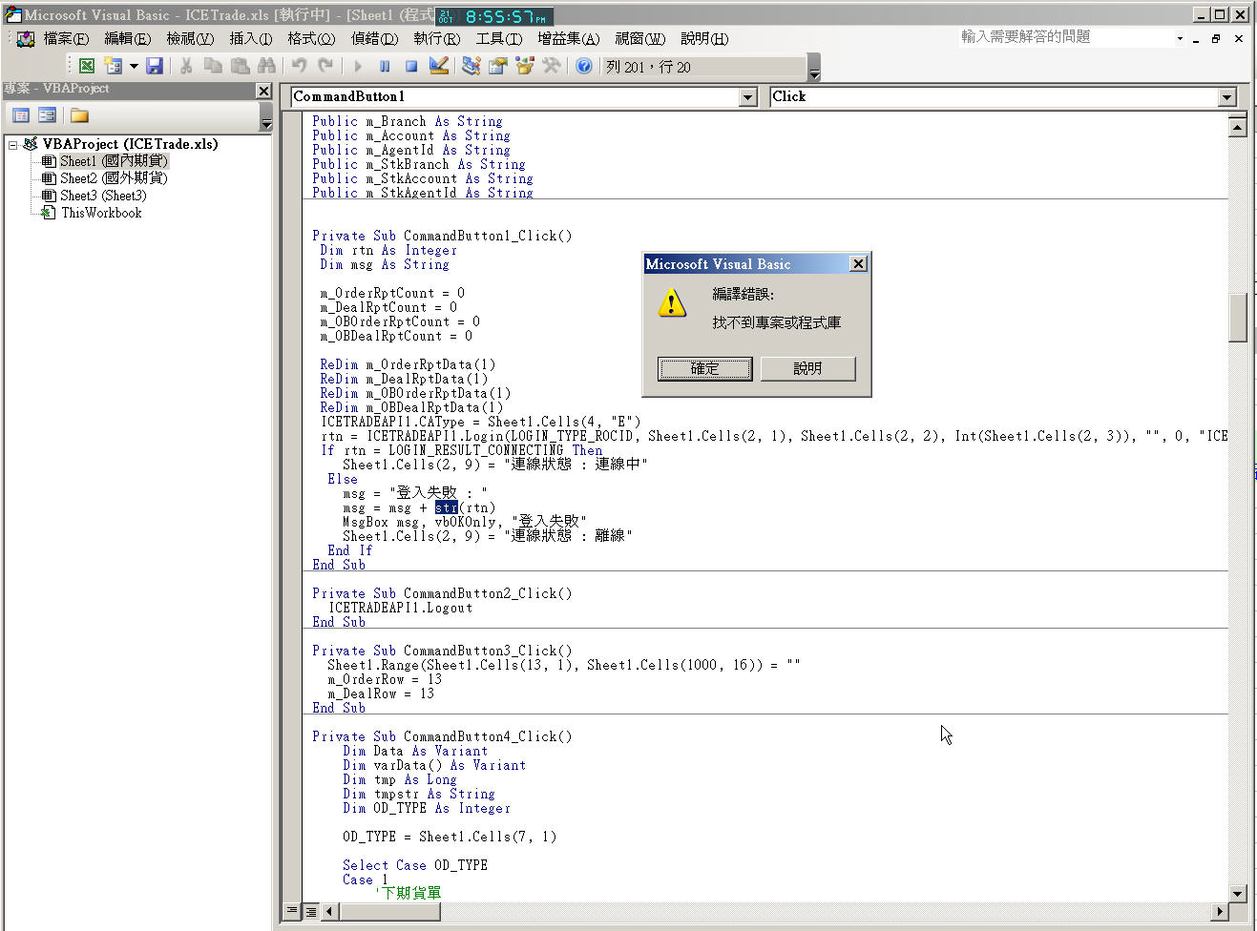Click View Object icon in project panel
Screen dimensions: 1257x931
(x=47, y=115)
